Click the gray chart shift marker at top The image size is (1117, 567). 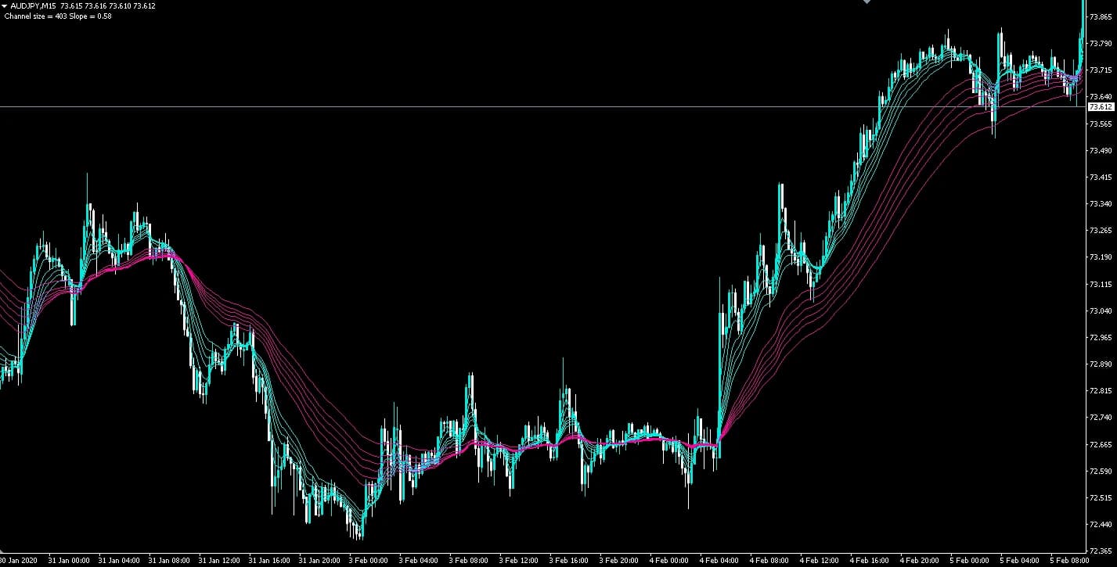(x=867, y=2)
